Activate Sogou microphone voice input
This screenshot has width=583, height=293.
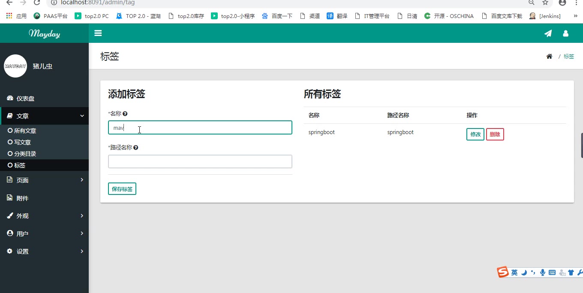543,272
